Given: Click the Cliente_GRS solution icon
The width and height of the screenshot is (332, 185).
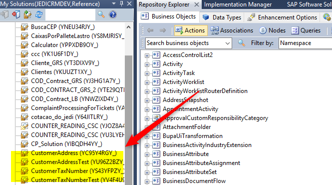Looking at the screenshot, I should coord(24,63).
